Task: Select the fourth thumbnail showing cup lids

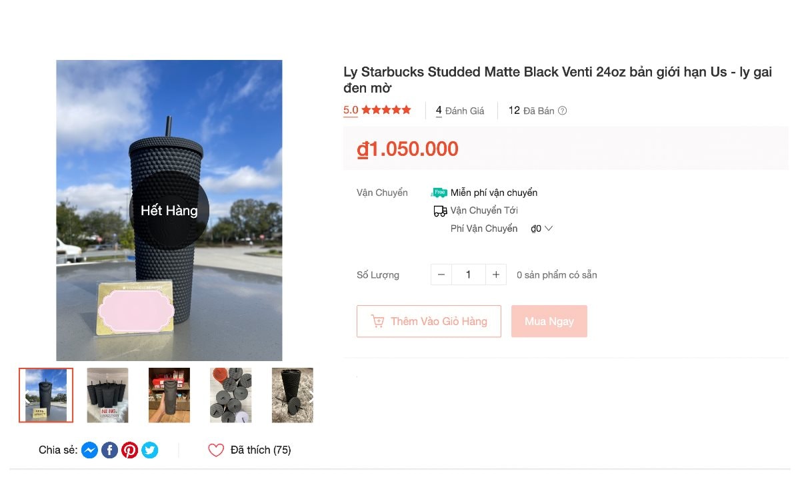Action: point(231,395)
